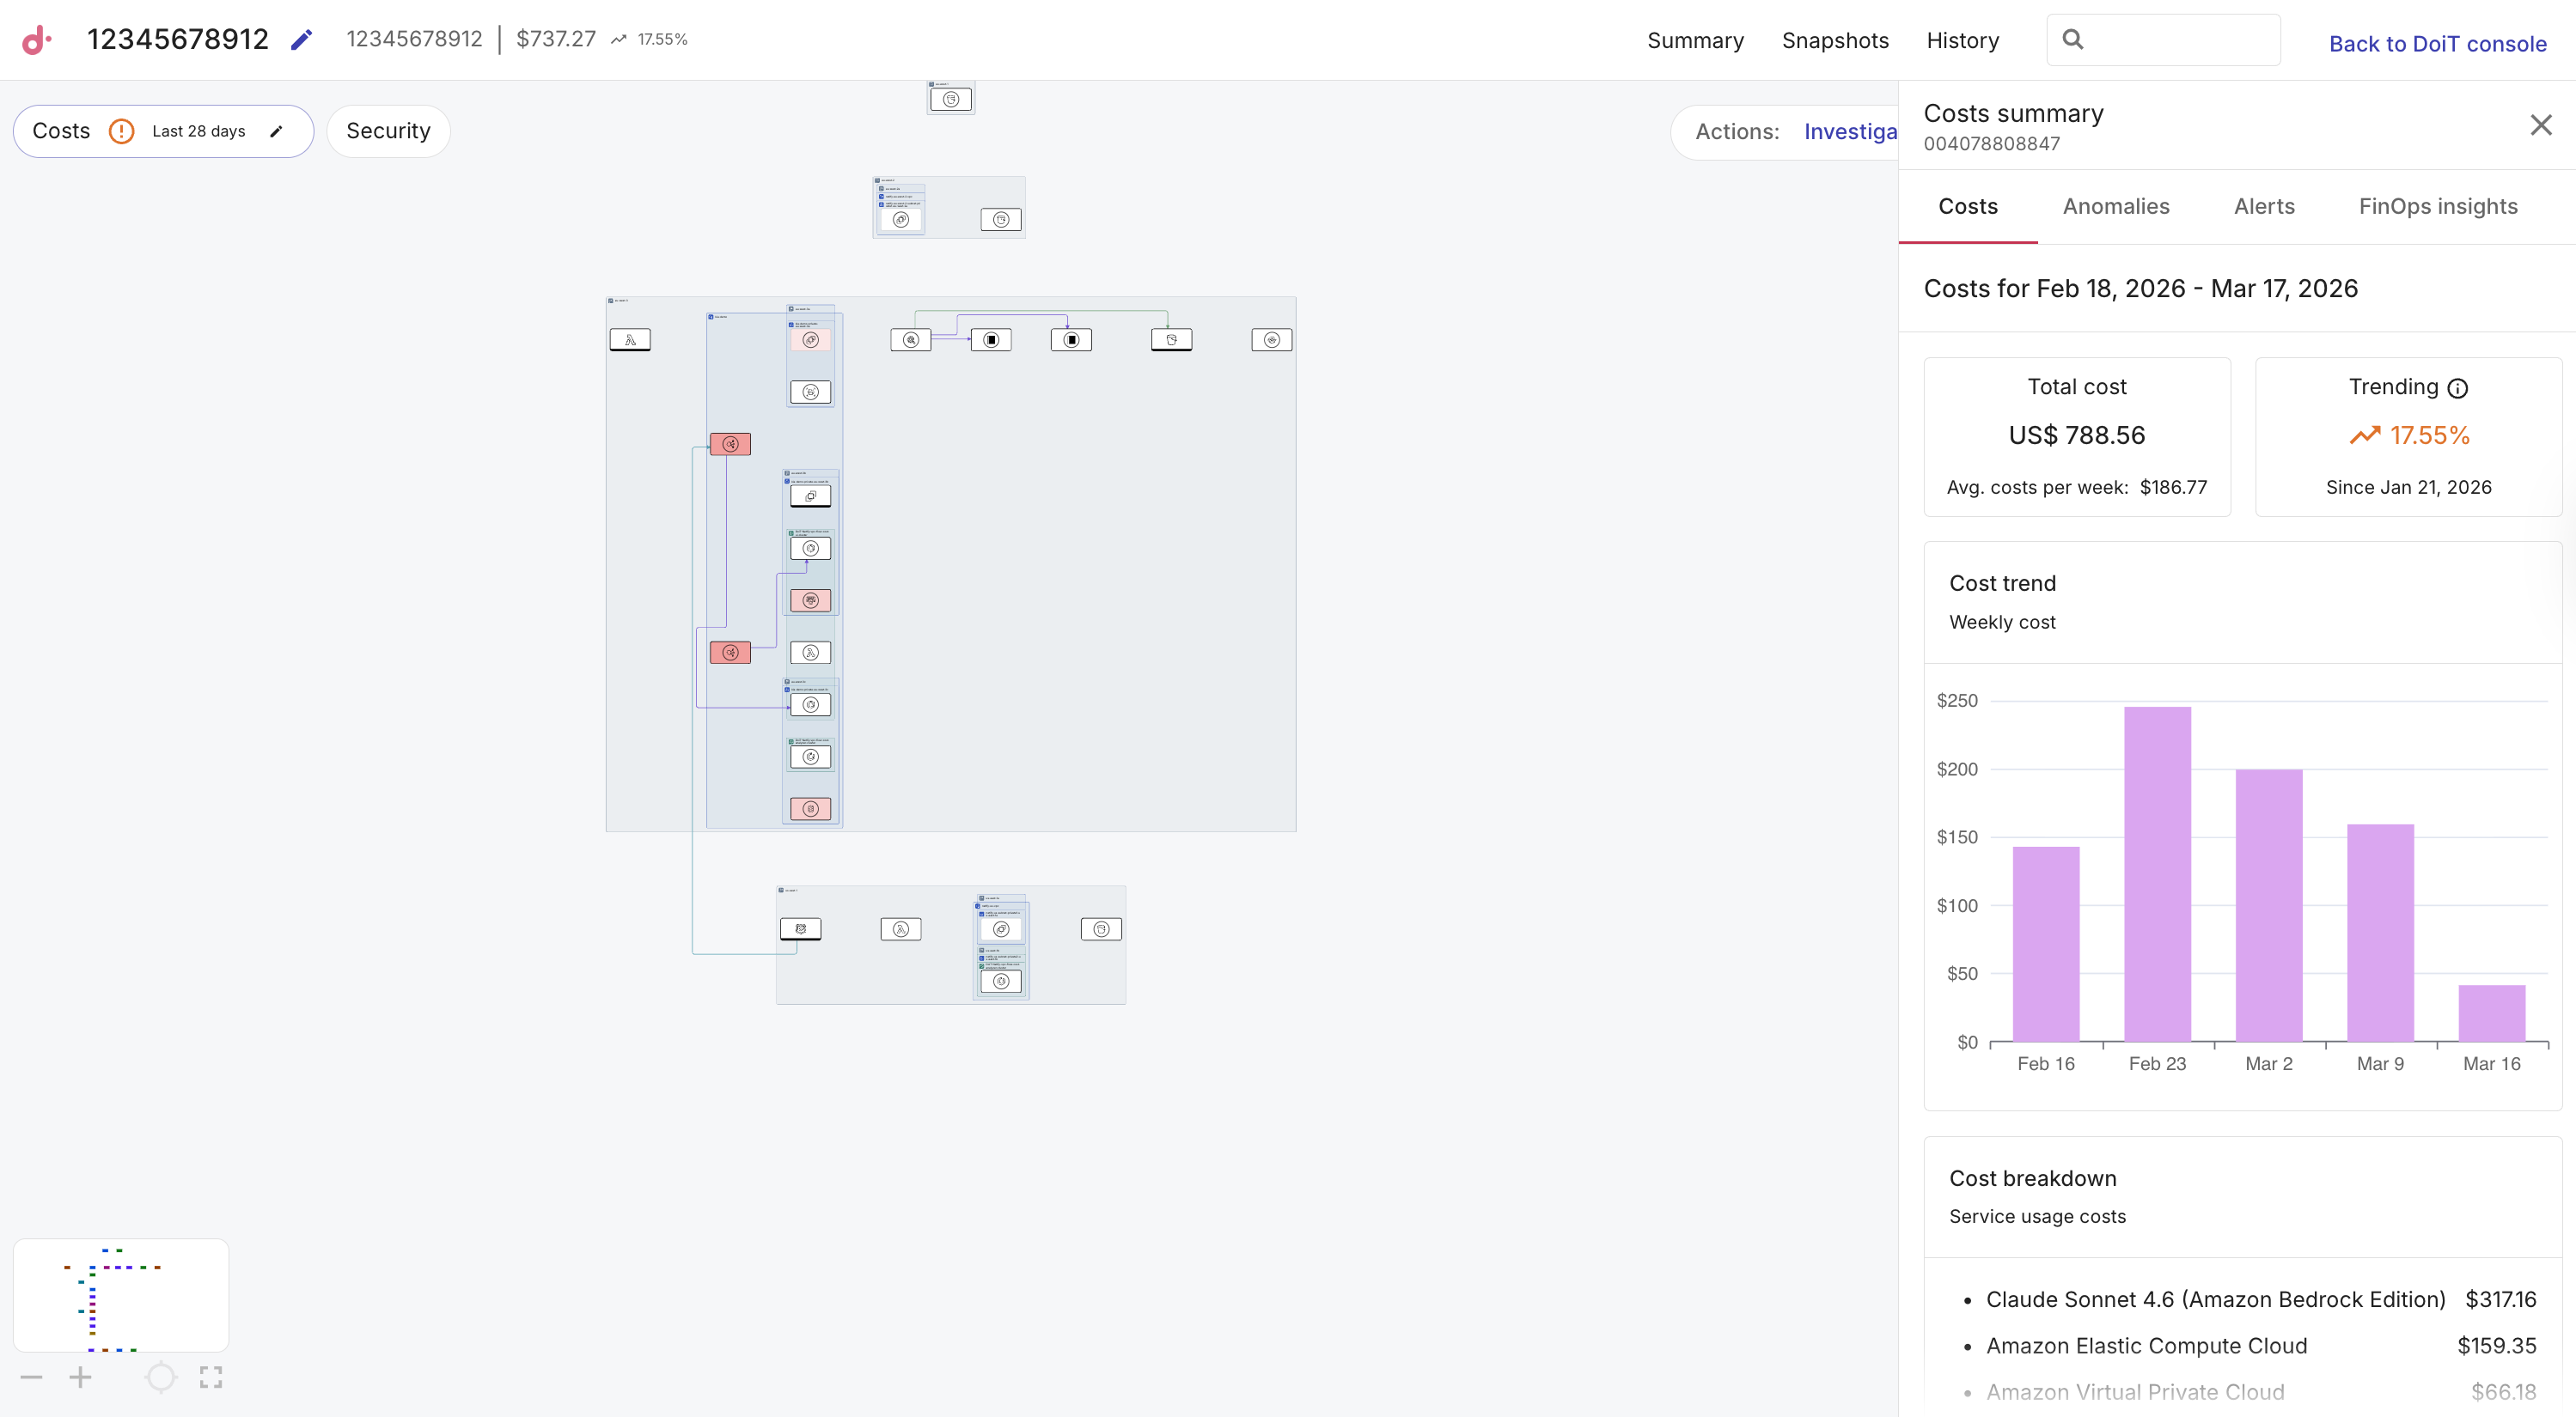Screen dimensions: 2576x1417
Task: Click the search field in the top bar
Action: click(x=2164, y=40)
